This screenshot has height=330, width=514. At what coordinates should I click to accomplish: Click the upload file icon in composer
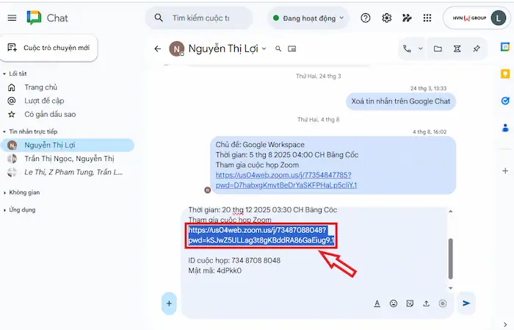pos(426,303)
